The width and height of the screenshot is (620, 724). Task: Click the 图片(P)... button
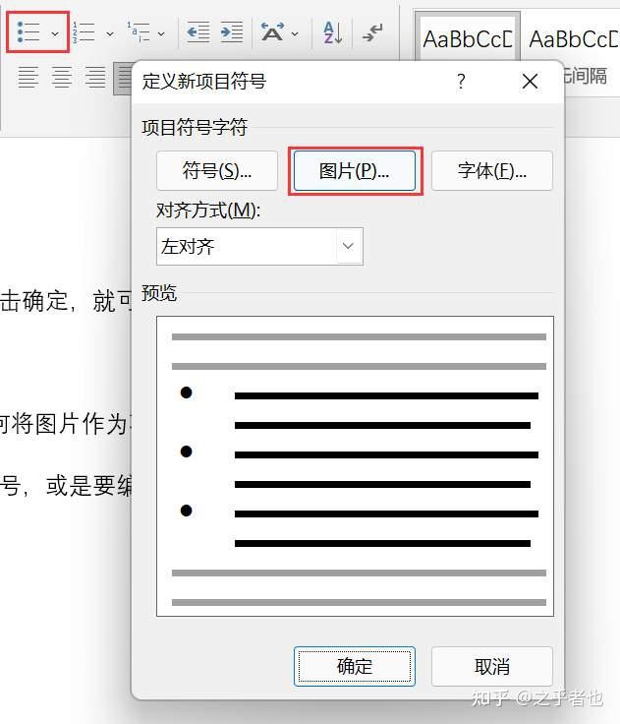[x=355, y=170]
